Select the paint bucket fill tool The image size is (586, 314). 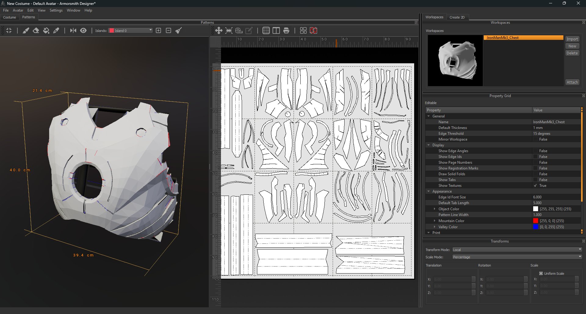coord(46,30)
